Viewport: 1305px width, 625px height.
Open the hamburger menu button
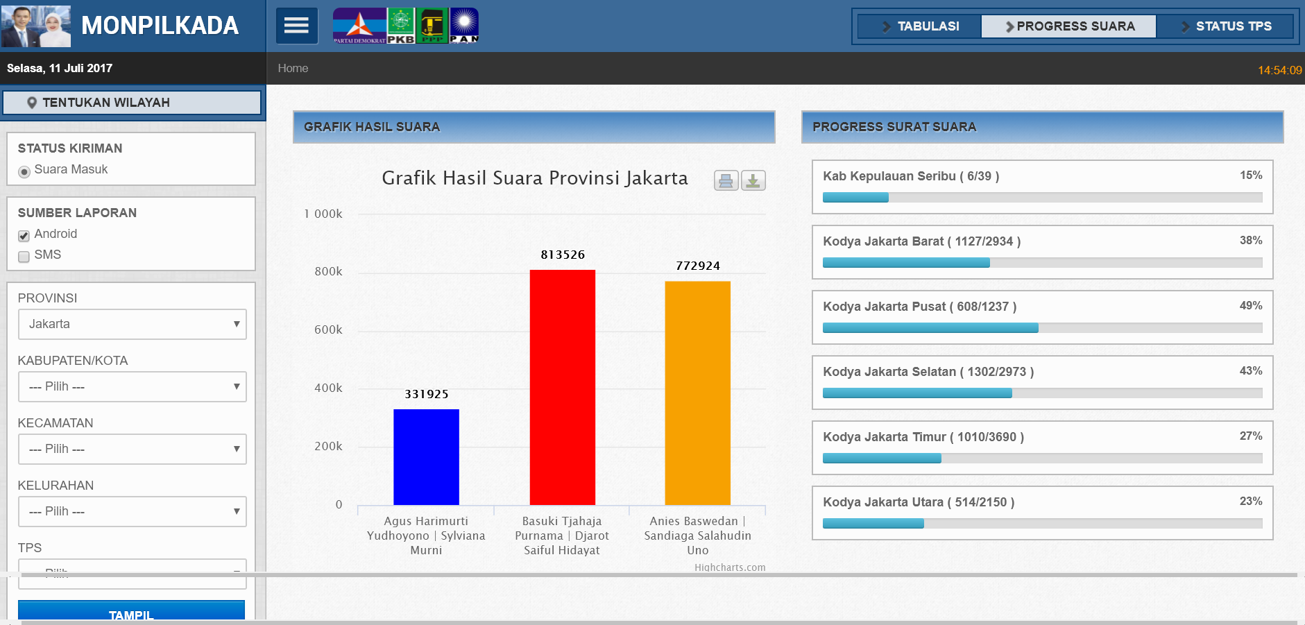point(297,26)
